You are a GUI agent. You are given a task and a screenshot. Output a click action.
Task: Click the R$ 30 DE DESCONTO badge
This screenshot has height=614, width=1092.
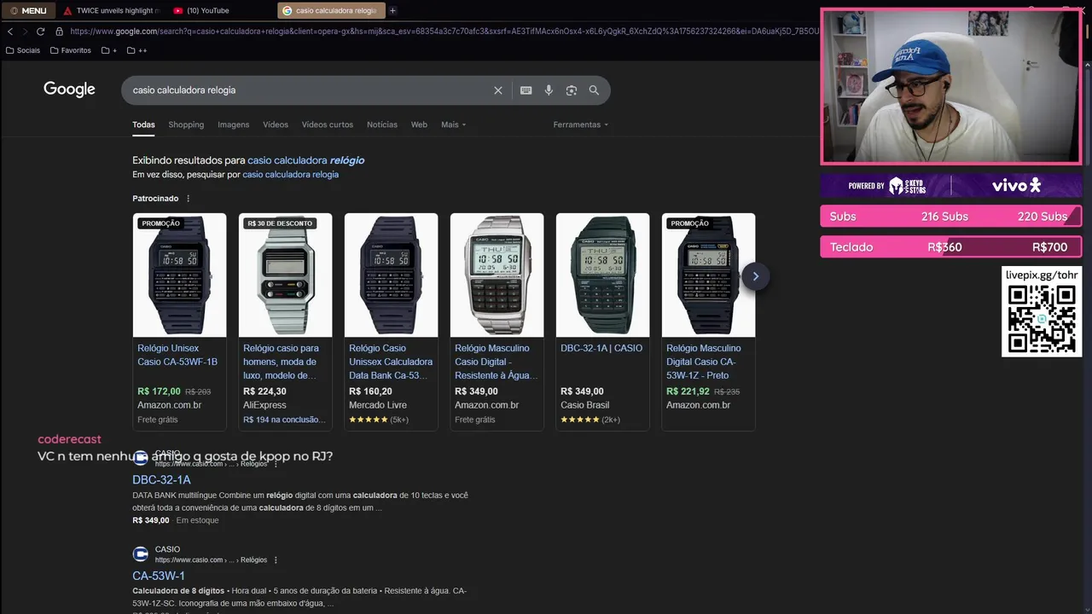coord(280,223)
